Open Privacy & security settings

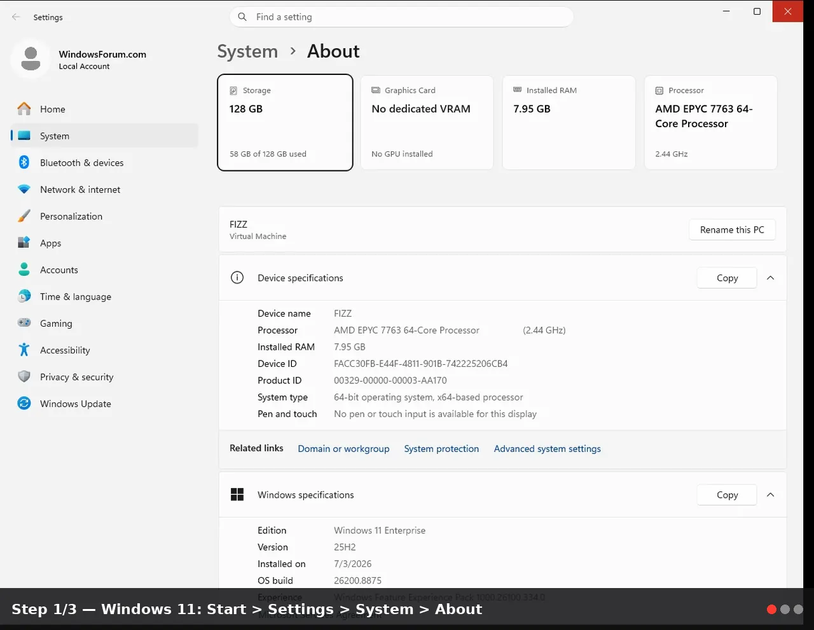click(x=104, y=376)
